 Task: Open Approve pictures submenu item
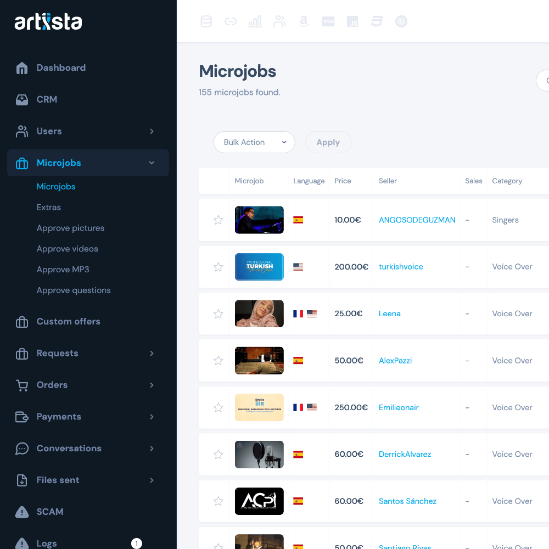(70, 228)
